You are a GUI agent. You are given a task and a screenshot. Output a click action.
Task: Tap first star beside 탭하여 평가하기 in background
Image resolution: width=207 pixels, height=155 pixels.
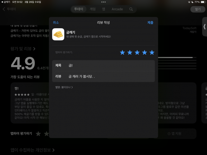click(x=38, y=134)
